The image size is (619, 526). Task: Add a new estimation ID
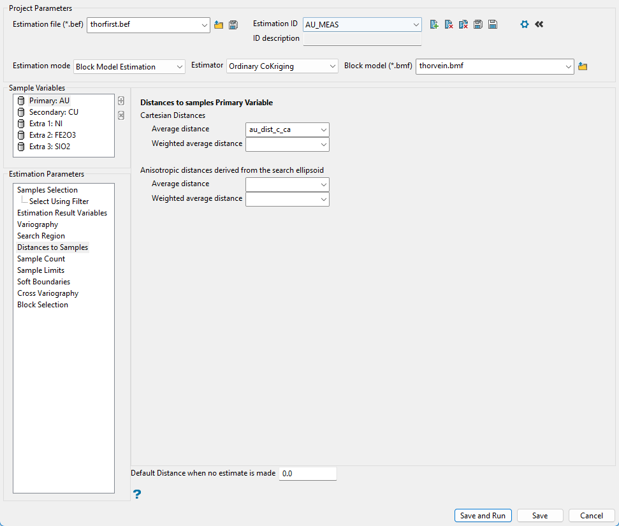pos(434,24)
